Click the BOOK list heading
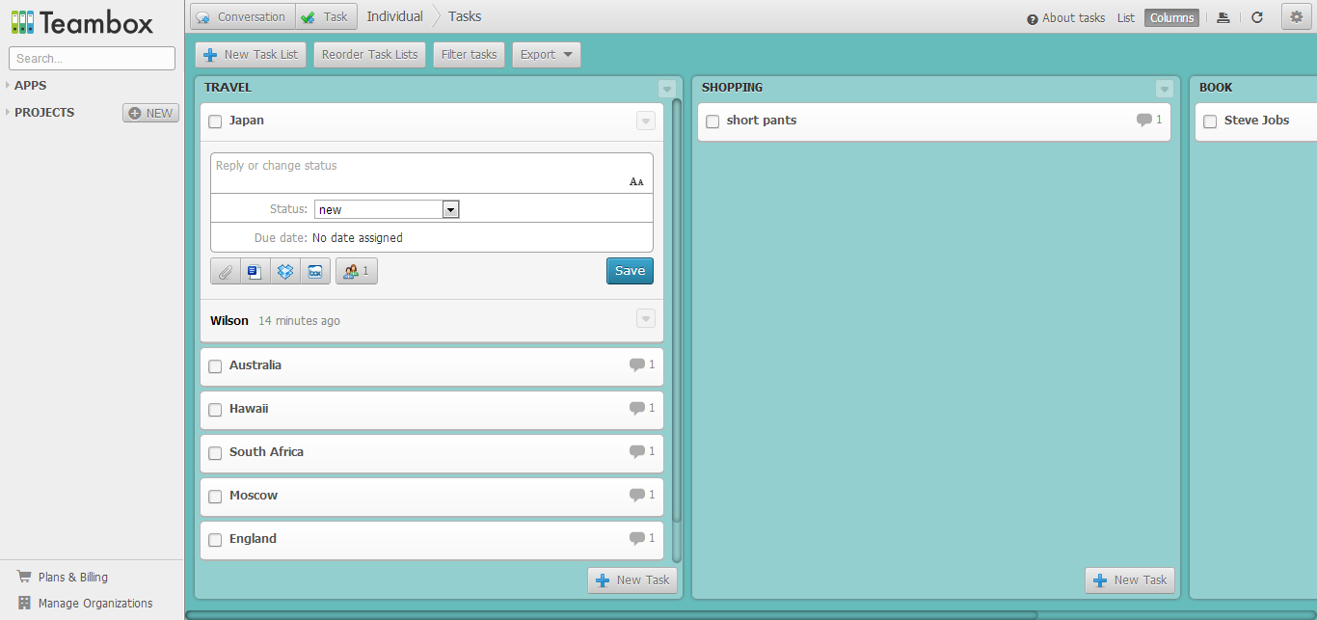The image size is (1317, 620). pyautogui.click(x=1216, y=87)
